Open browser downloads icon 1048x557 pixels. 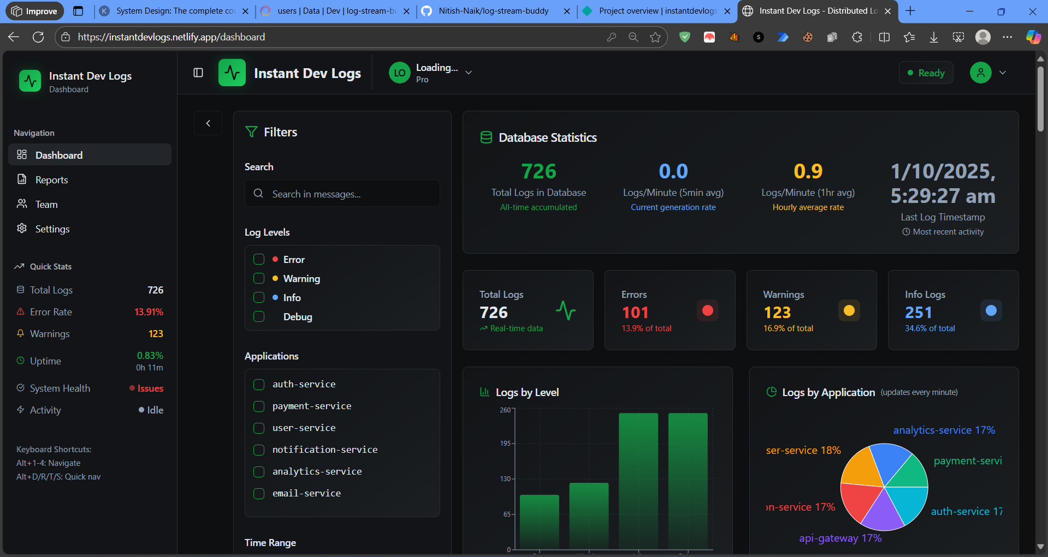pyautogui.click(x=934, y=37)
